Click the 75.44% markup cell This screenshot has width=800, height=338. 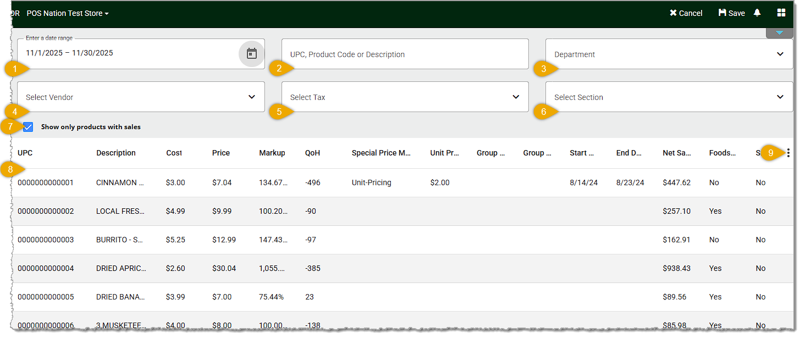272,297
